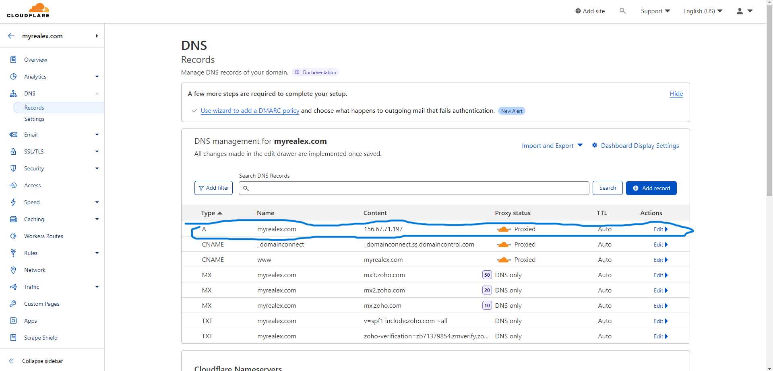Click Use wizard to add a DMARC policy
Image resolution: width=773 pixels, height=371 pixels.
pos(250,111)
